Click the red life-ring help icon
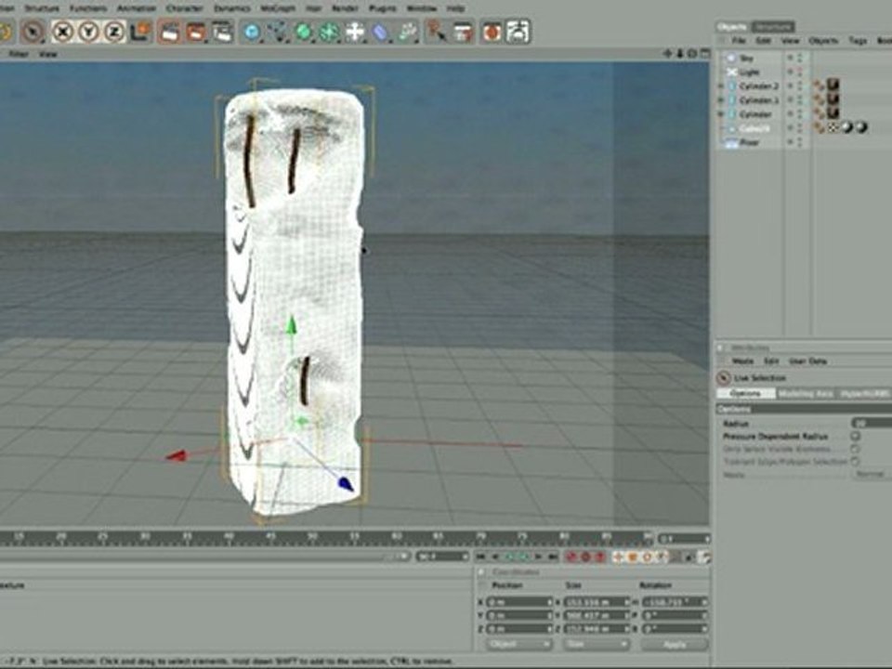Image resolution: width=892 pixels, height=669 pixels. click(x=492, y=32)
